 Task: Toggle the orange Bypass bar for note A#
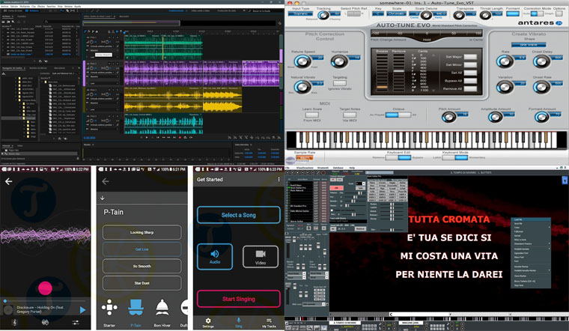(382, 87)
